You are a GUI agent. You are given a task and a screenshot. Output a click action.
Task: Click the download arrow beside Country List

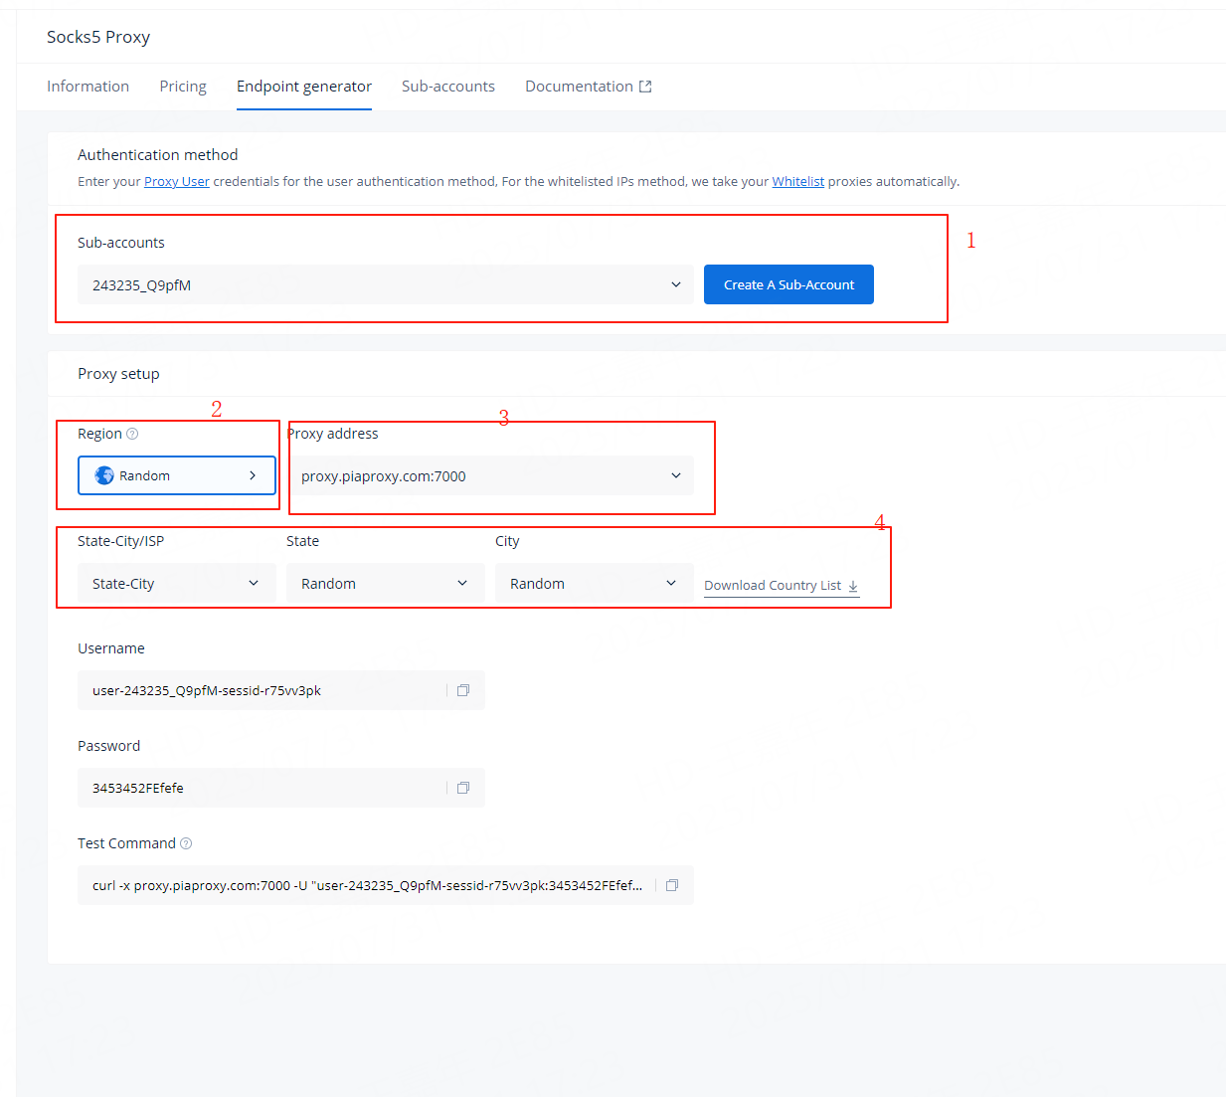853,586
